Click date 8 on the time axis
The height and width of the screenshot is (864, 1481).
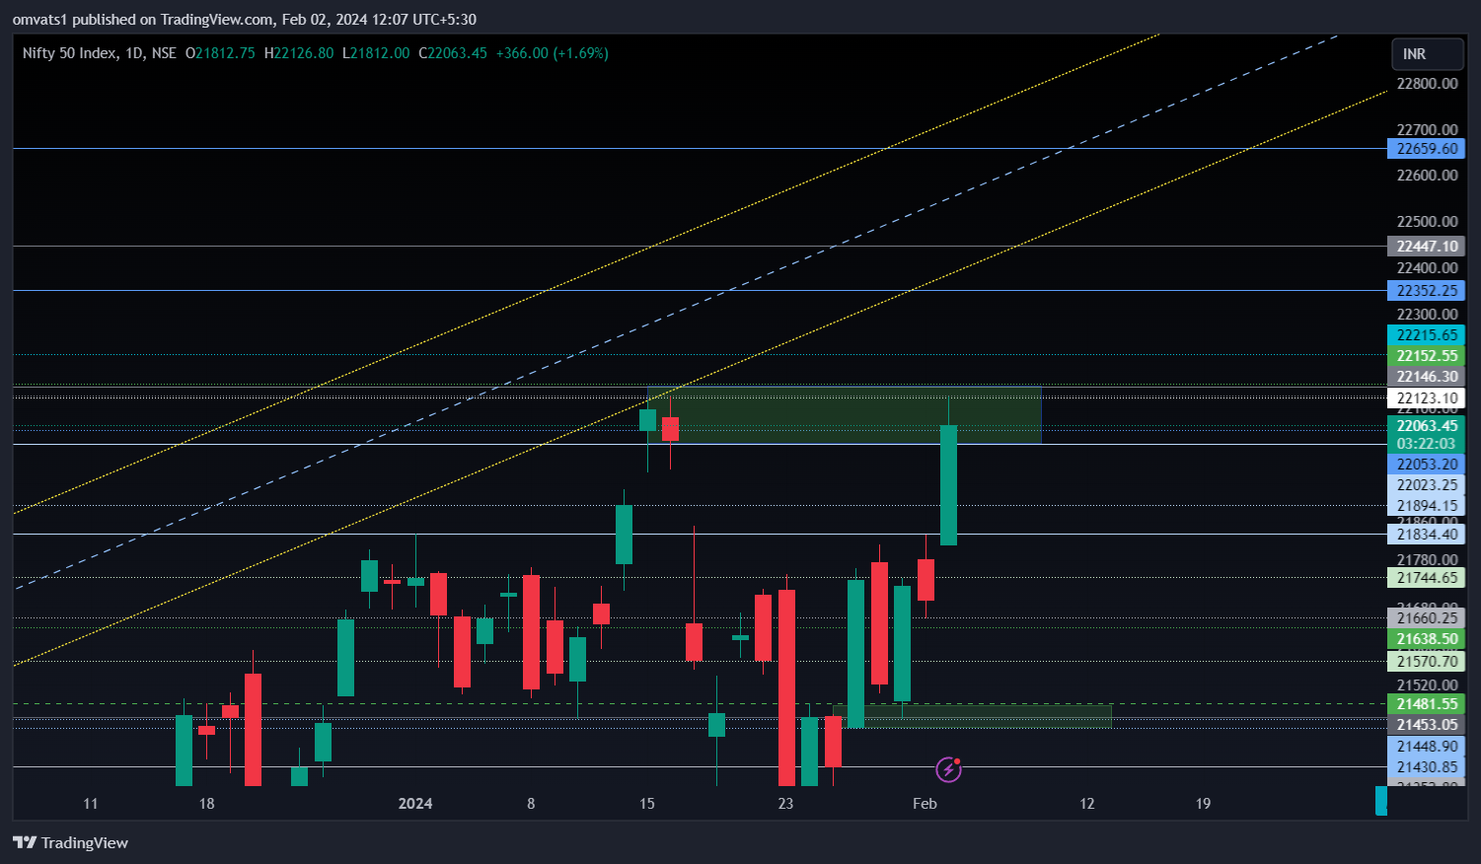point(531,804)
